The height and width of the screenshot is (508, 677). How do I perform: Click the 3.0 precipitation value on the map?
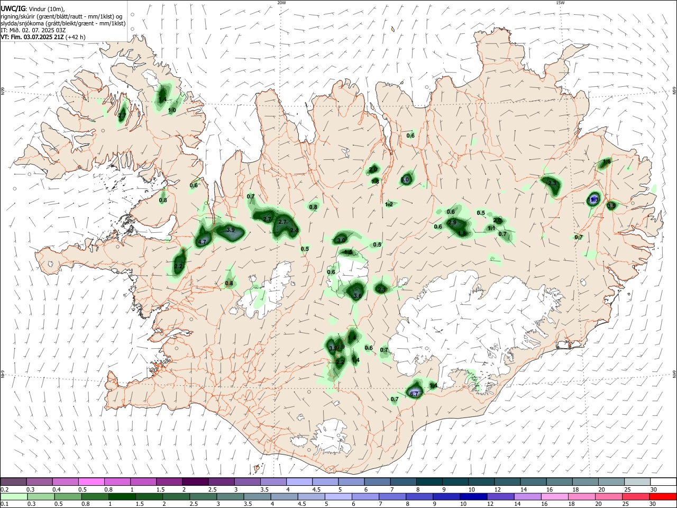click(x=341, y=240)
